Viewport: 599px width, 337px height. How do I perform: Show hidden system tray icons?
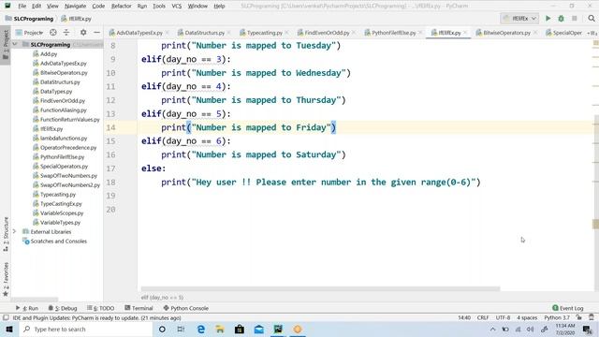point(493,329)
